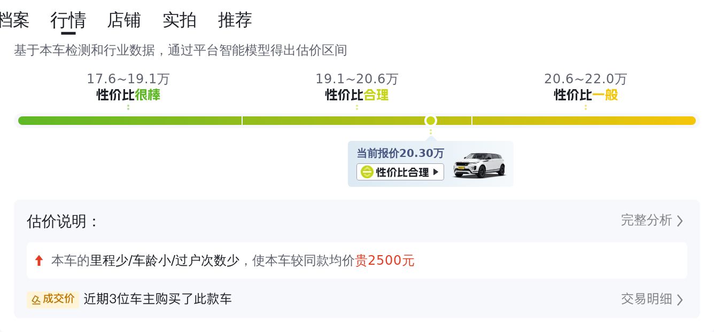Screen dimensions: 714x332
Task: Click the circular marker on the price bar
Action: (431, 121)
